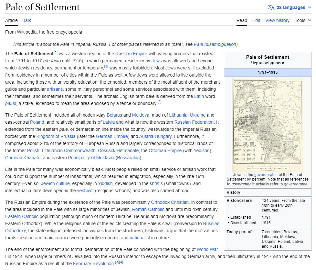Follow citation [4] reference

pos(121,262)
